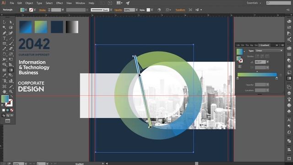Select the Shape Builder tool
Screen dimensions: 293x165
4,65
